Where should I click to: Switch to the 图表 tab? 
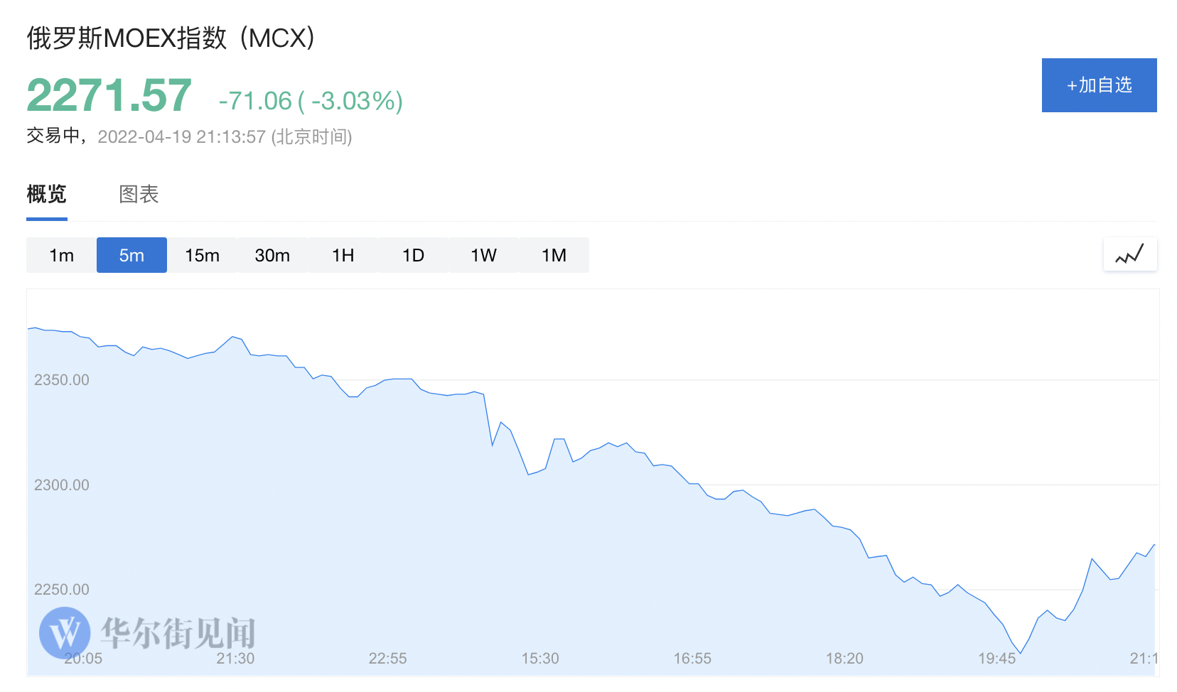pos(139,194)
